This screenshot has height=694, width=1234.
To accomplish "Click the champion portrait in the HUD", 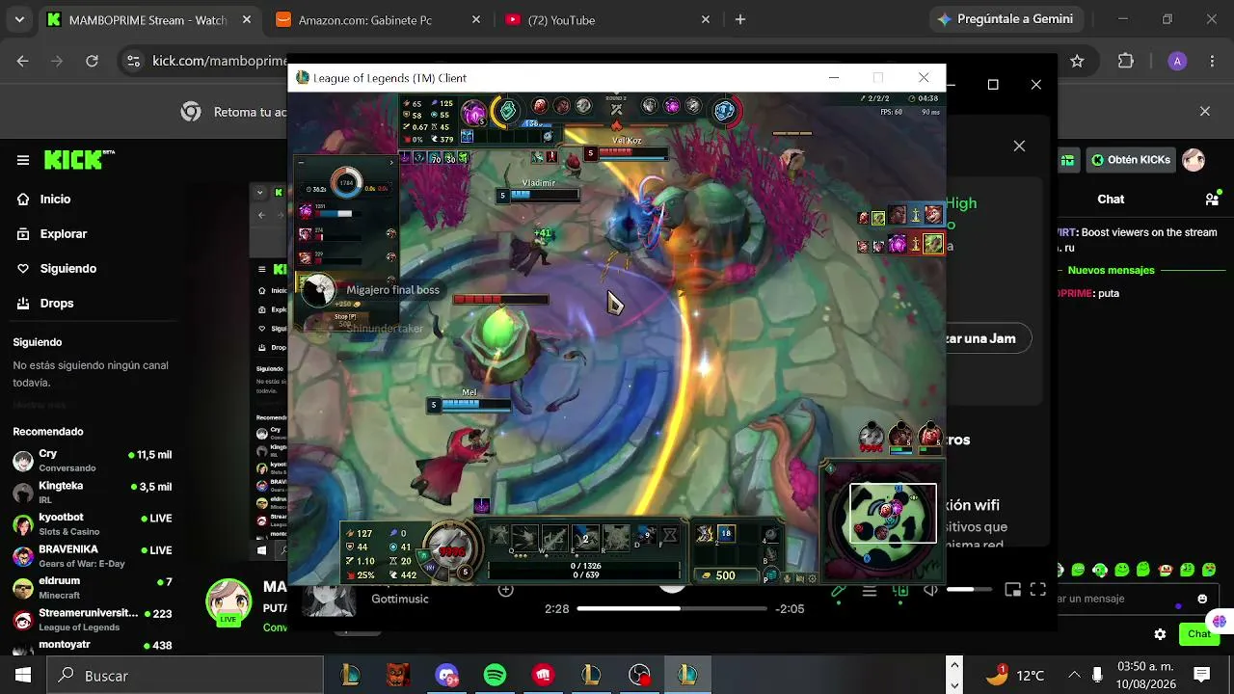I will [451, 549].
